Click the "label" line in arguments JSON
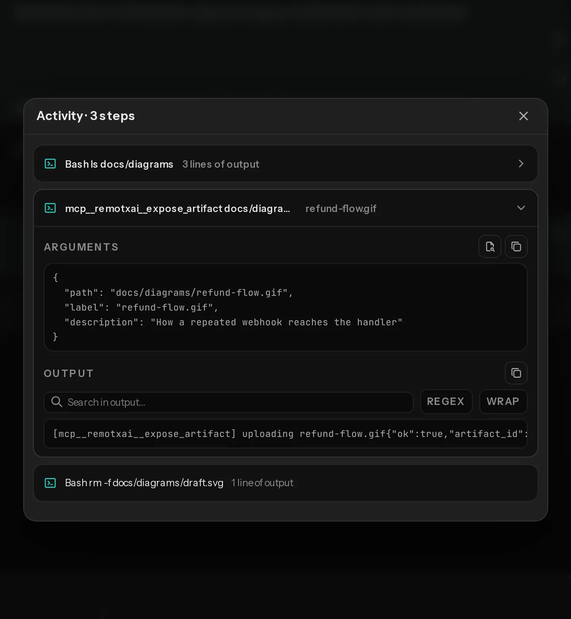Image resolution: width=571 pixels, height=619 pixels. (142, 308)
